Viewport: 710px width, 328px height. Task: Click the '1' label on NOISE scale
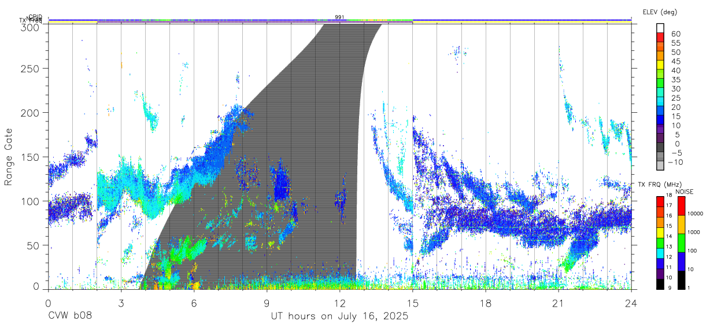pyautogui.click(x=690, y=288)
